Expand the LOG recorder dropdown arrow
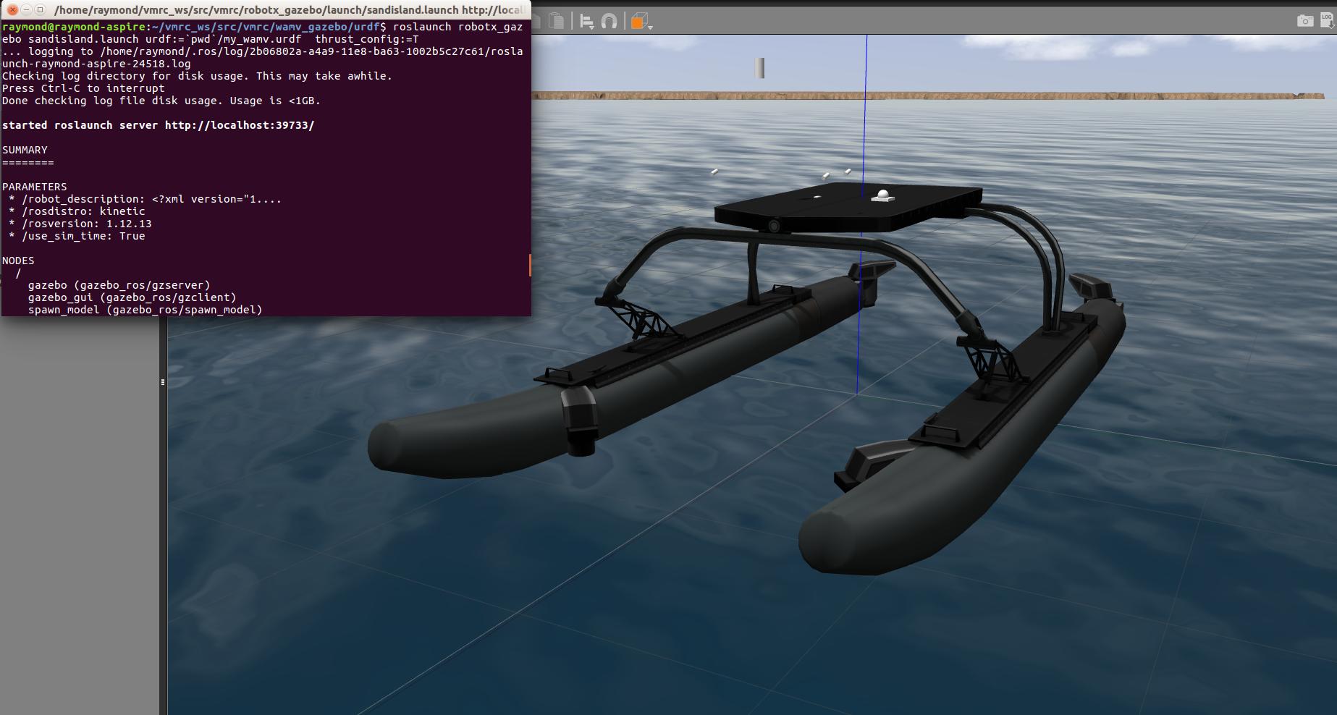Image resolution: width=1337 pixels, height=715 pixels. [x=1331, y=27]
